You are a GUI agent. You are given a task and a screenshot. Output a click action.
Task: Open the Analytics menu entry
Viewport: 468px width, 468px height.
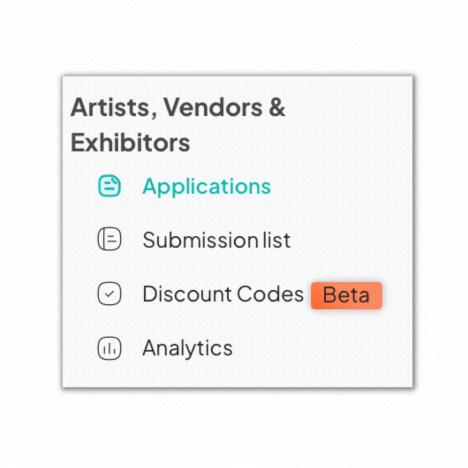165,348
